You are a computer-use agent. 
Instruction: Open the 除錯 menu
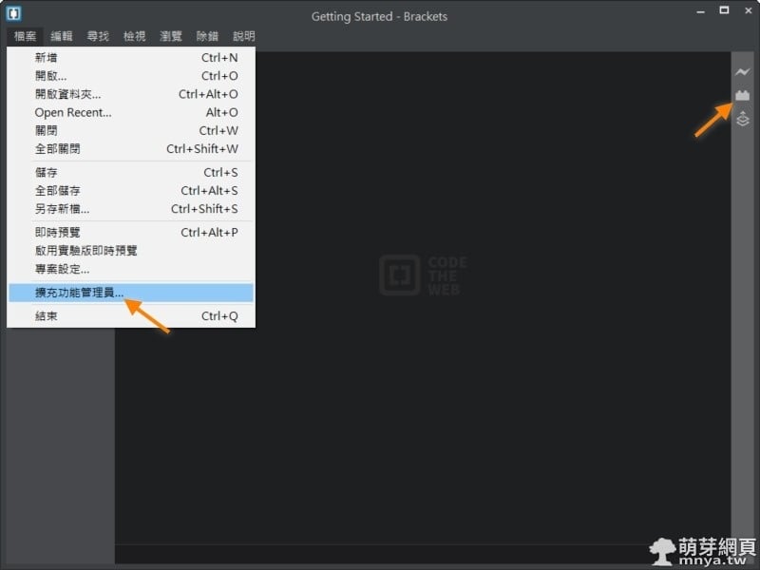[x=207, y=36]
